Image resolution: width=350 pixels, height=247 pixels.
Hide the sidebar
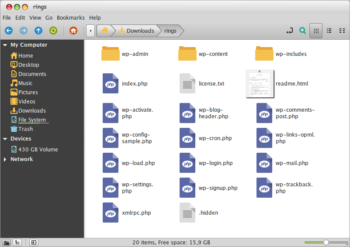34,242
